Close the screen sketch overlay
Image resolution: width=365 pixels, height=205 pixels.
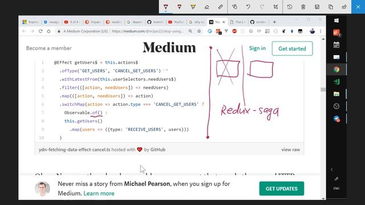[358, 7]
